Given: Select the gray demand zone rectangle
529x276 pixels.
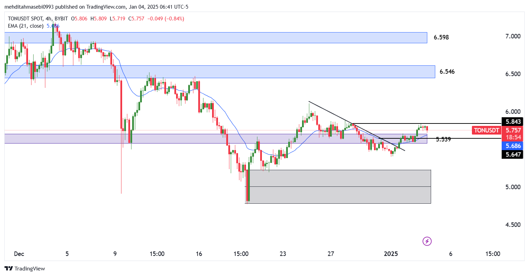Looking at the screenshot, I should (x=338, y=186).
